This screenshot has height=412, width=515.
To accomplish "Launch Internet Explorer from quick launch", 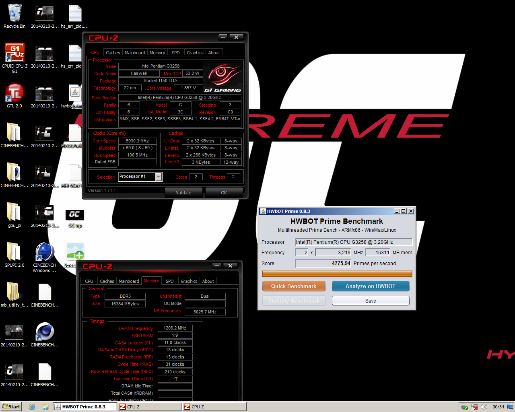I will [x=32, y=407].
